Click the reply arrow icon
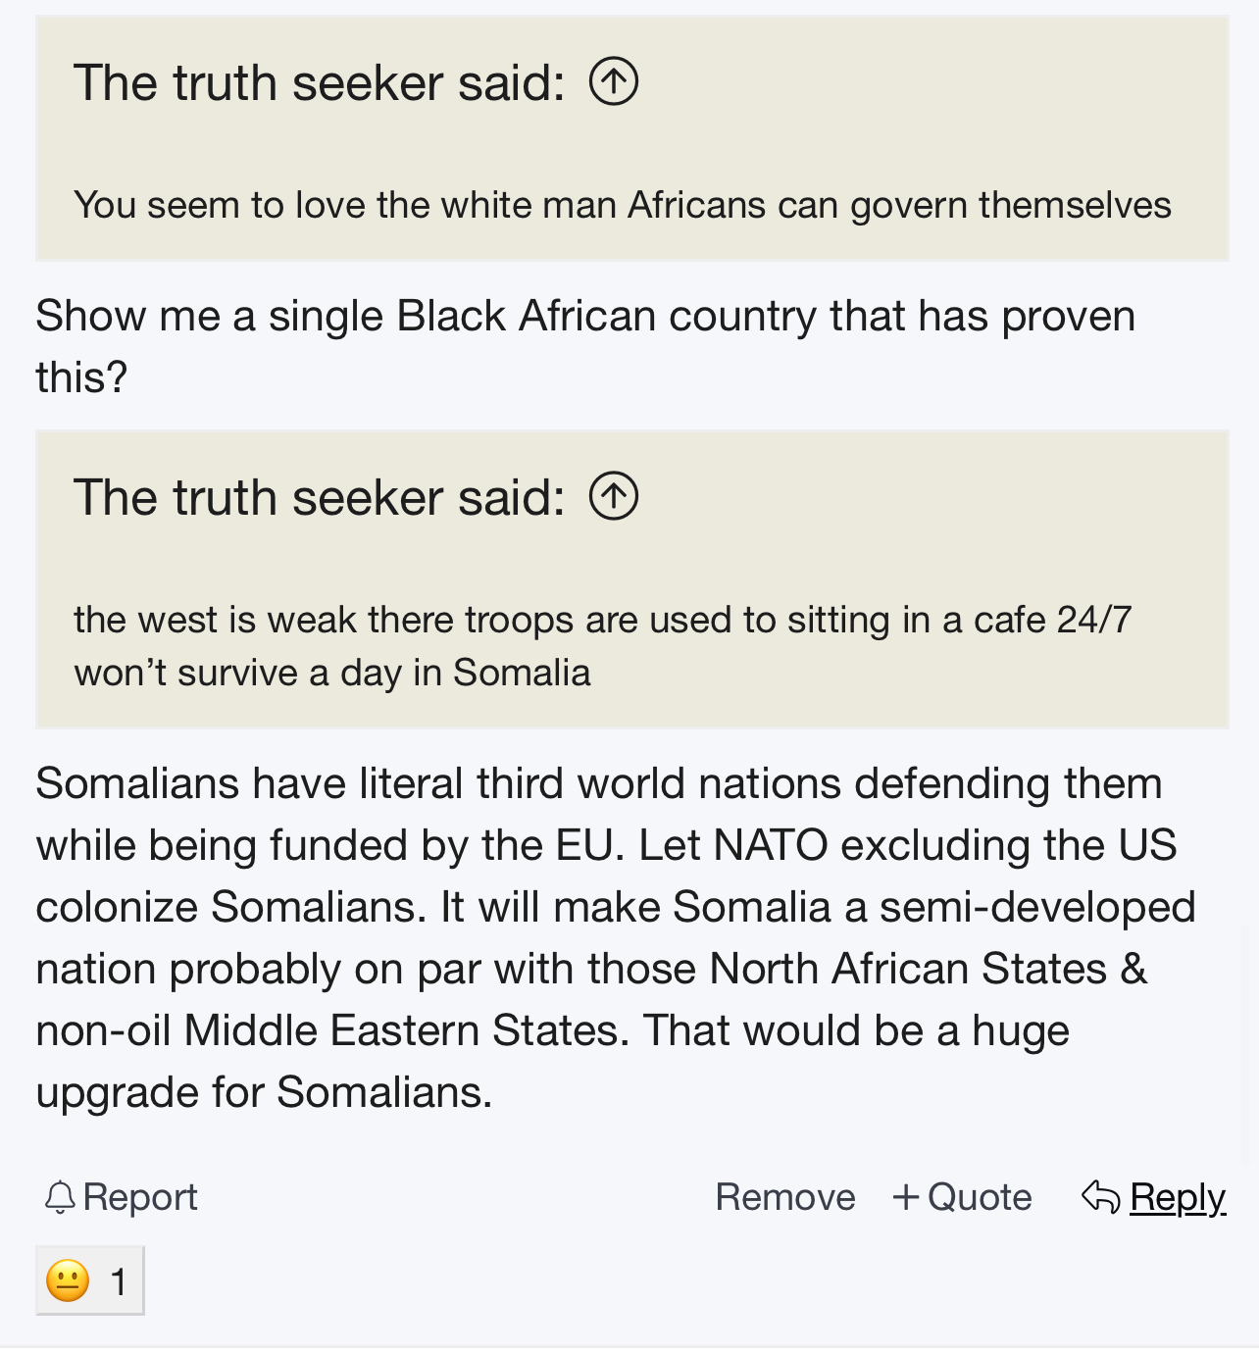 [1100, 1196]
